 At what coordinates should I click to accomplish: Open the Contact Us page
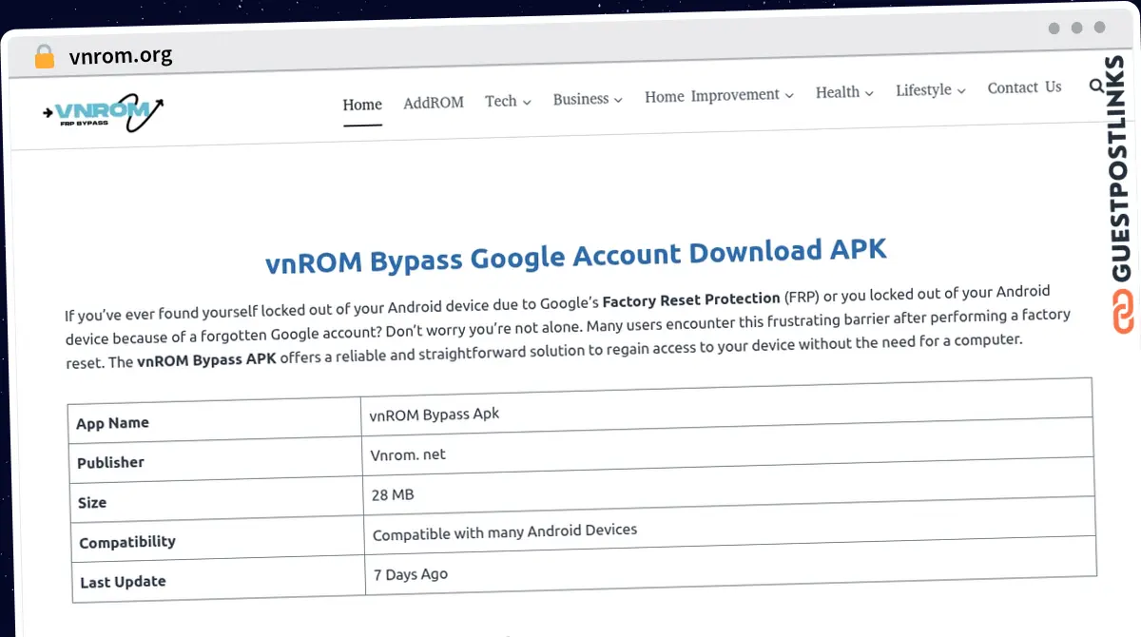click(1024, 87)
